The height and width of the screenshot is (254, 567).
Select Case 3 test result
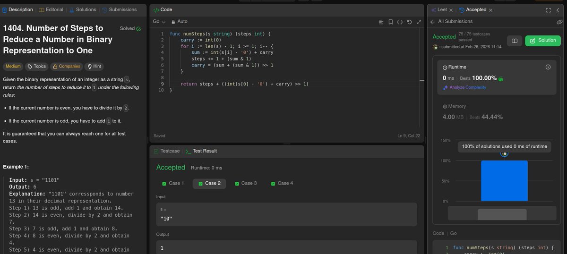pyautogui.click(x=245, y=183)
